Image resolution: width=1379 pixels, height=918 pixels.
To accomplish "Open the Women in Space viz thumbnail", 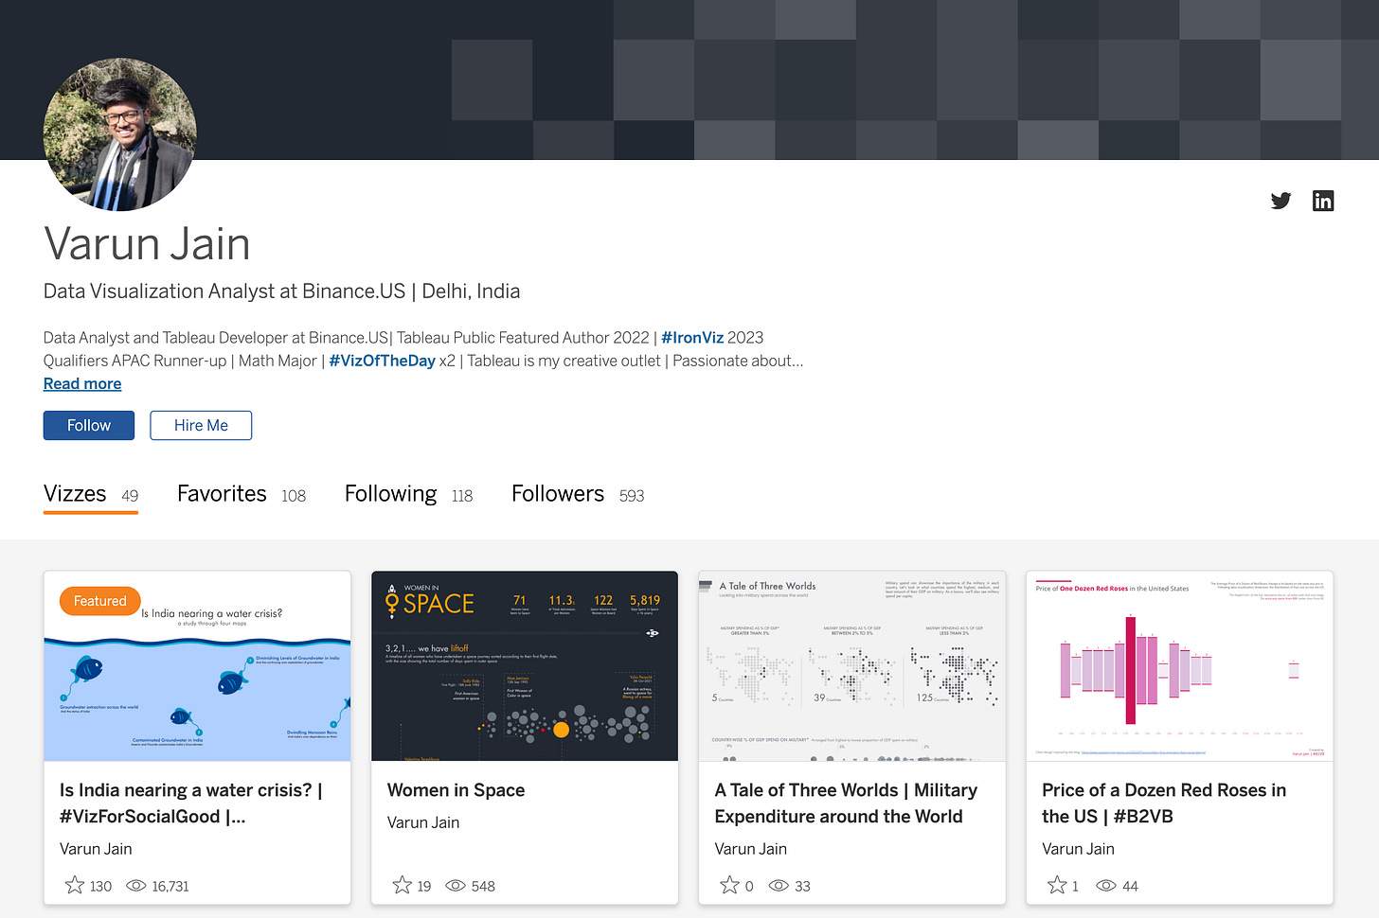I will 524,665.
